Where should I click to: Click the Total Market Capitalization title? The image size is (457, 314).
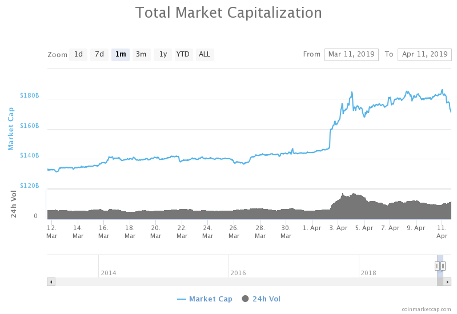tap(228, 13)
